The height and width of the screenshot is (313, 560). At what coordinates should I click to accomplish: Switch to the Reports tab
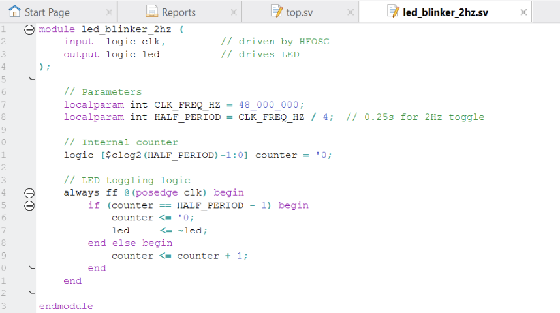pyautogui.click(x=178, y=12)
